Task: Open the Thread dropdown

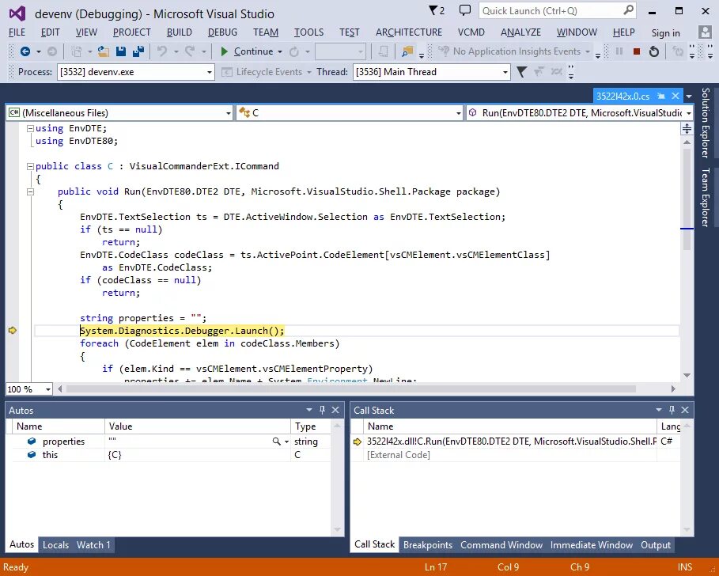Action: coord(505,72)
